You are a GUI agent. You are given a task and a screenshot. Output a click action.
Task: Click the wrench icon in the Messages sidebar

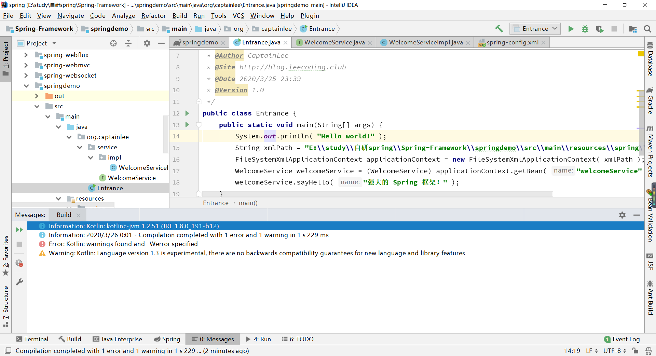point(19,282)
